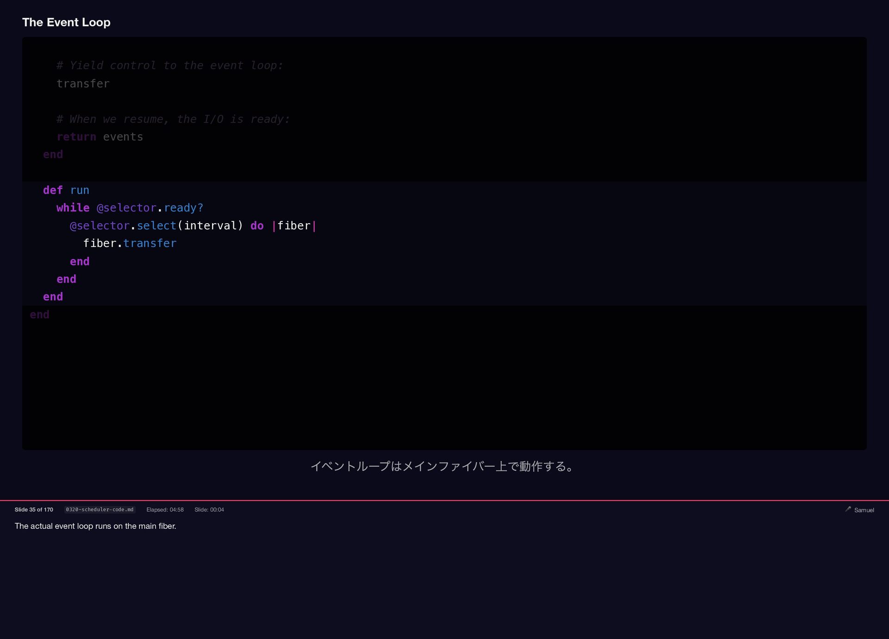Click the Samuel speaker name
The width and height of the screenshot is (889, 639).
point(864,510)
